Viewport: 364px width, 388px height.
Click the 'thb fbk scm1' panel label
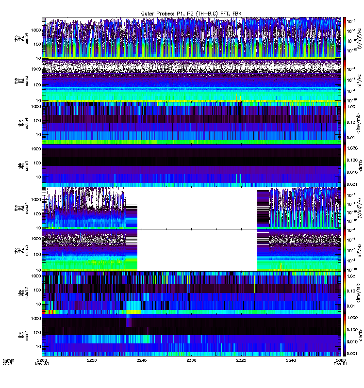click(23, 165)
